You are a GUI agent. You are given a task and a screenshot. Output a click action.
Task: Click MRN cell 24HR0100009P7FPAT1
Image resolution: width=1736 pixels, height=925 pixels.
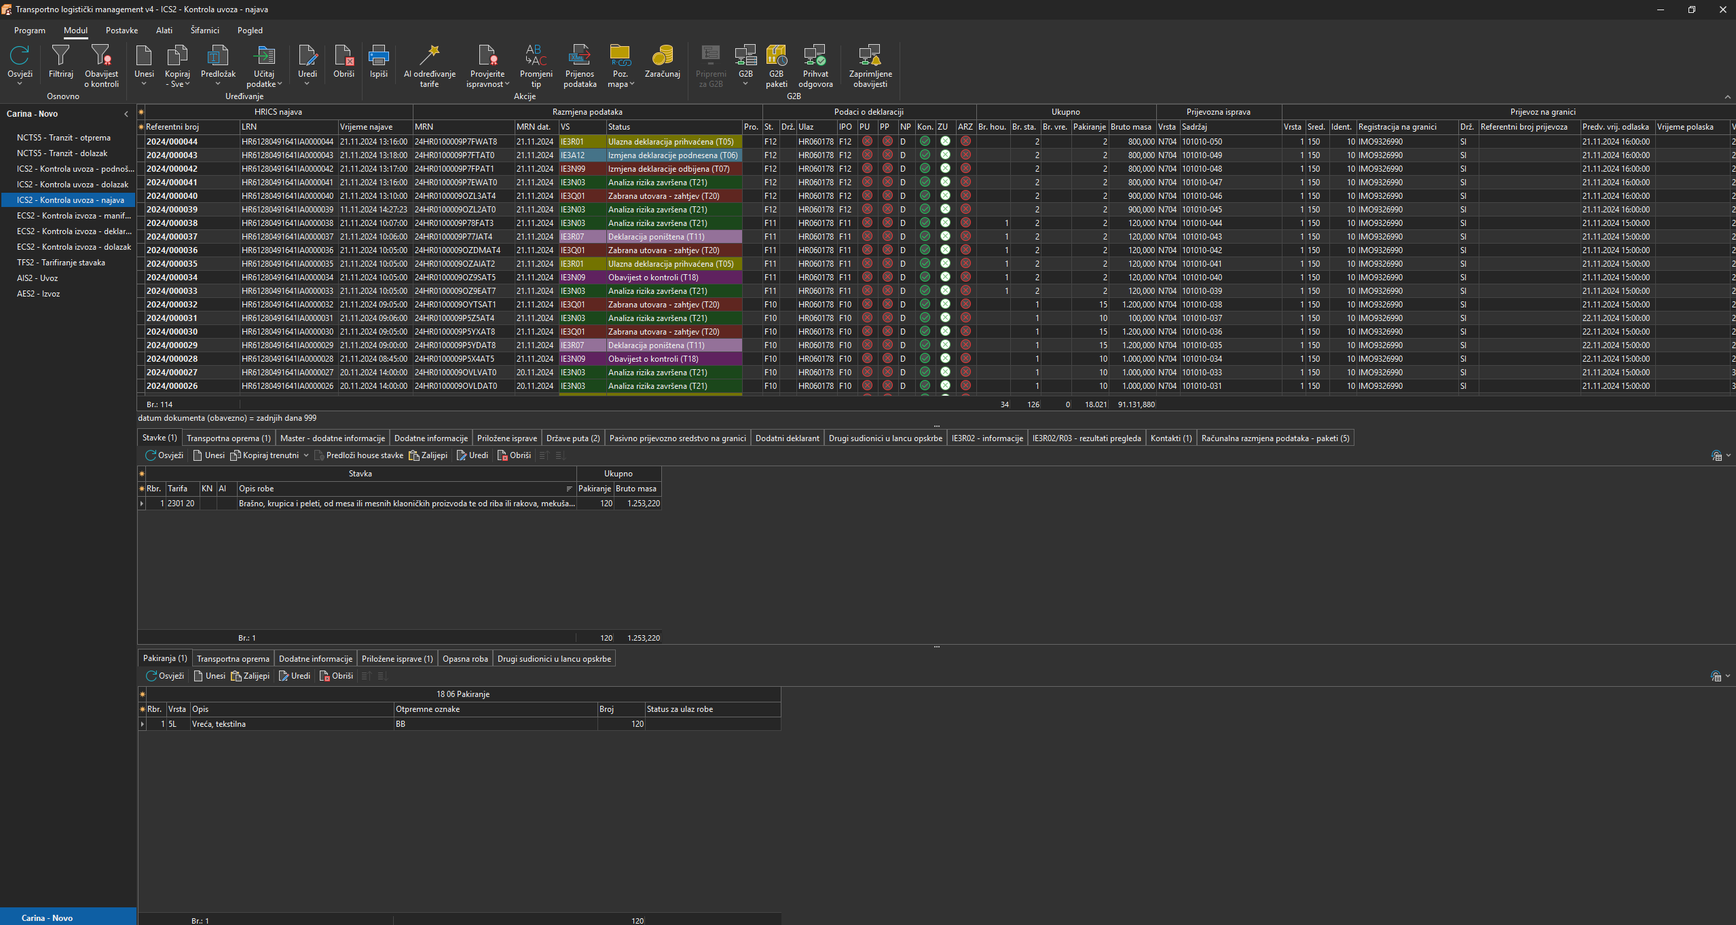tap(463, 169)
